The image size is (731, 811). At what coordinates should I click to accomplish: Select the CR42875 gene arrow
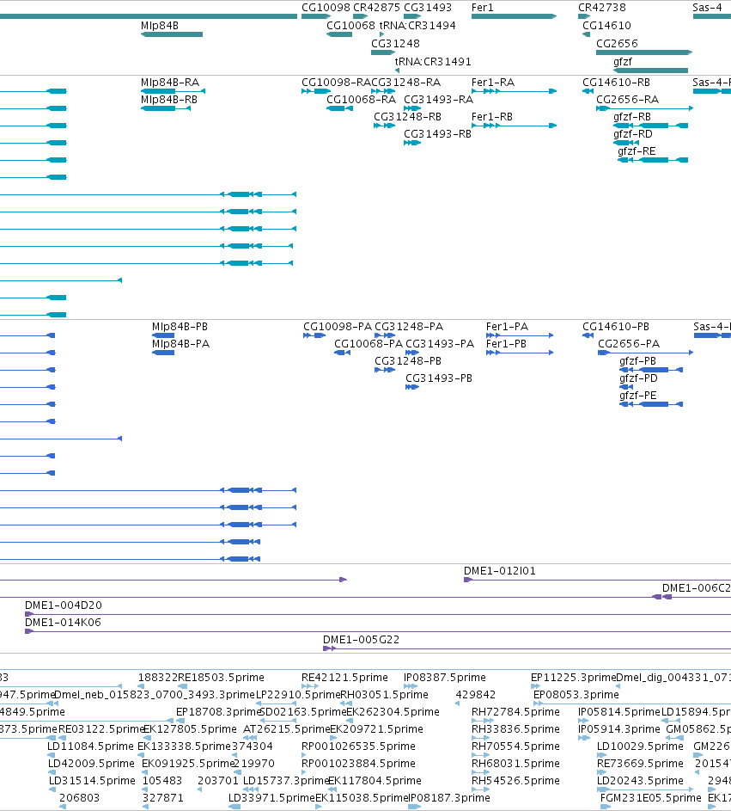(361, 16)
